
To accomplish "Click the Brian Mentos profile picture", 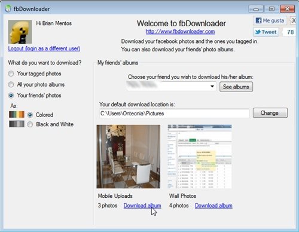I will coord(20,32).
